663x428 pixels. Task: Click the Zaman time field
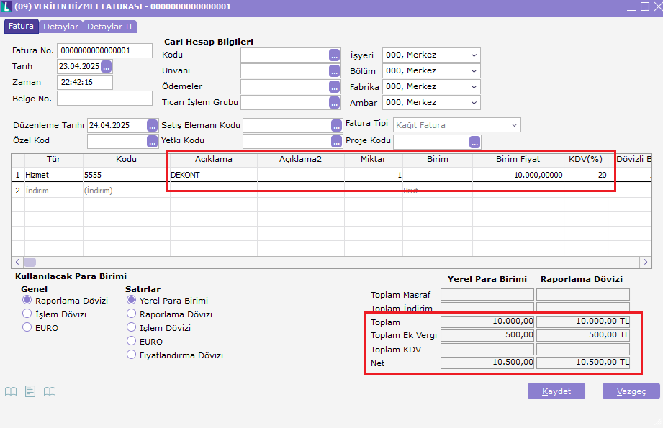(x=84, y=83)
